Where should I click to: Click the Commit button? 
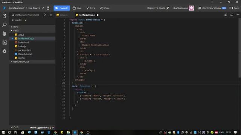tap(62, 8)
